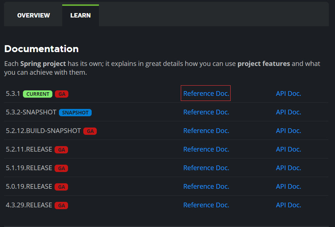335x227 pixels.
Task: Open API Doc. for 5.2.12.BUILD-SNAPSHOT
Action: [288, 130]
